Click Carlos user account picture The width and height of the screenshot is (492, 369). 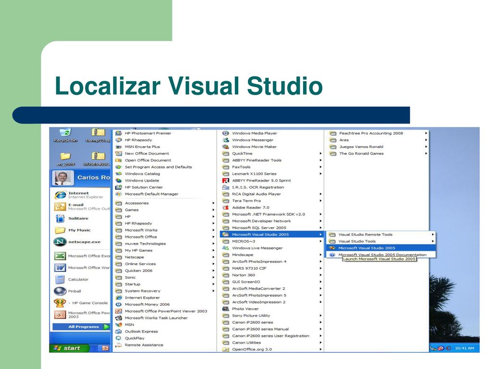click(63, 178)
